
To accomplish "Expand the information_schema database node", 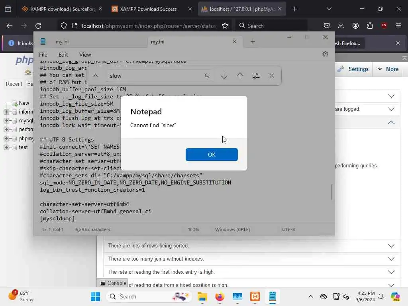I will pyautogui.click(x=6, y=112).
